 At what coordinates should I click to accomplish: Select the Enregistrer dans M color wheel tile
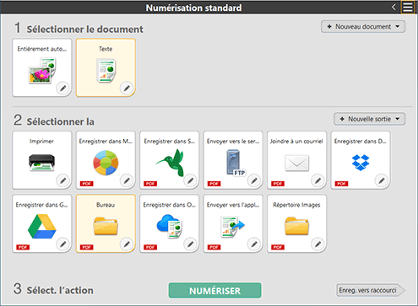pyautogui.click(x=106, y=159)
